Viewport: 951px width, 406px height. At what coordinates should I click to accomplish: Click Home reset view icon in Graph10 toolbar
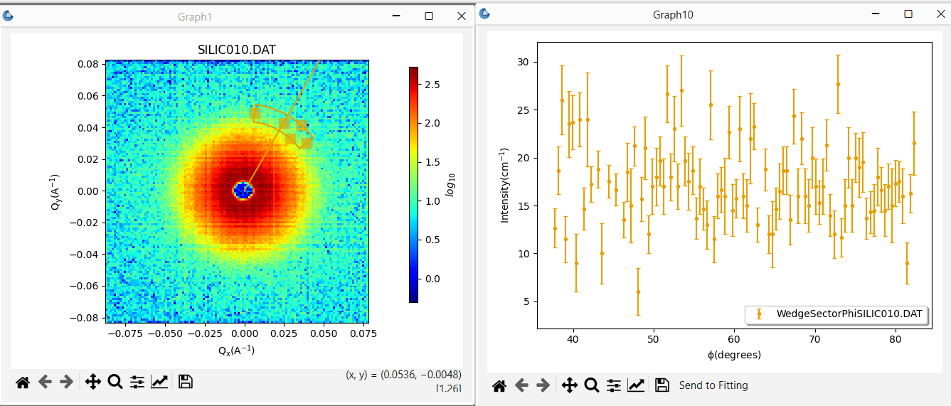499,385
